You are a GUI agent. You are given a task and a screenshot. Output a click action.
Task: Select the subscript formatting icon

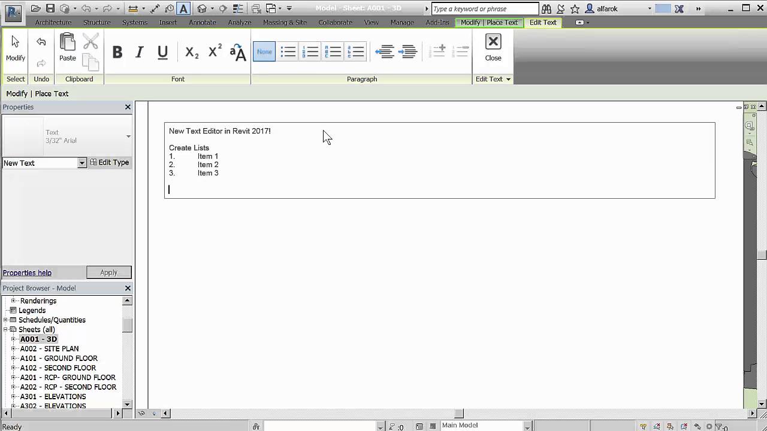(191, 52)
